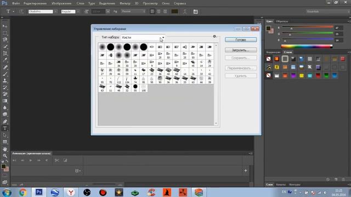Click the gear menu in Preset Manager
Screen dimensions: 351x197
[x=214, y=36]
